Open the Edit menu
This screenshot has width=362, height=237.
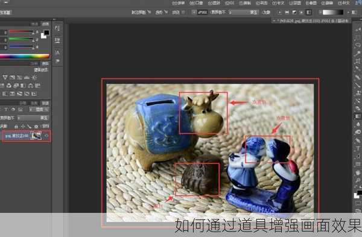(x=326, y=3)
